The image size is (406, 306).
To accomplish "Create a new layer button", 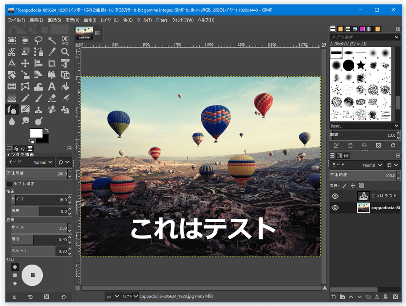I will tap(334, 297).
